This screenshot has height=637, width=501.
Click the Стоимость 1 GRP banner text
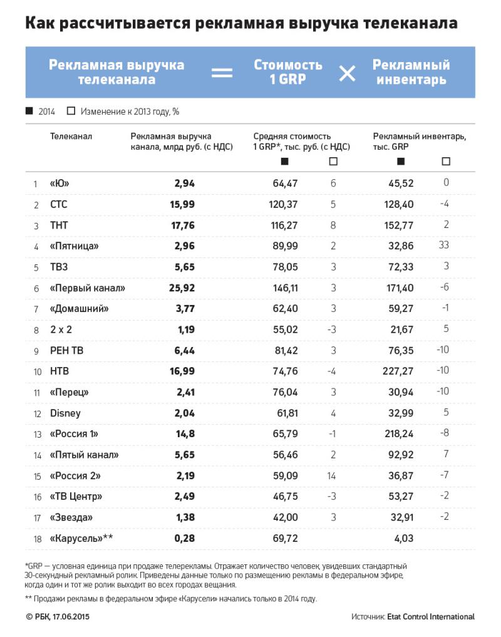pyautogui.click(x=287, y=72)
